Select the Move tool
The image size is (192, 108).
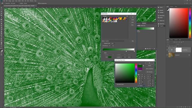point(1,7)
